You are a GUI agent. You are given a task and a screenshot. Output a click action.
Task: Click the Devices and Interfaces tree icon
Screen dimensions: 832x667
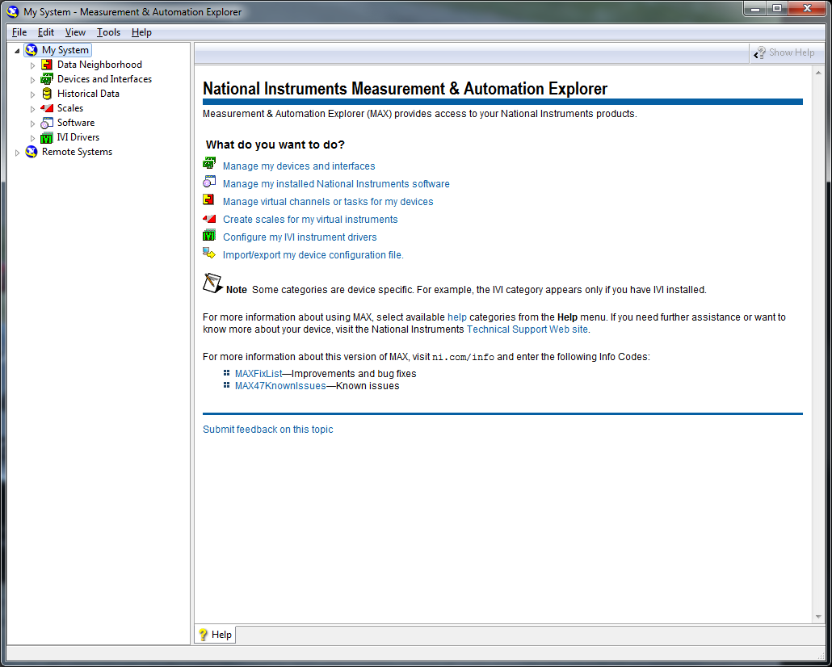(x=47, y=79)
